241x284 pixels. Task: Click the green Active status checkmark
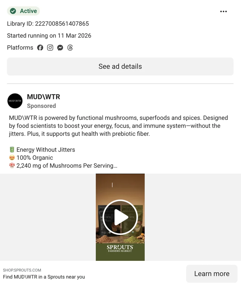pyautogui.click(x=13, y=11)
